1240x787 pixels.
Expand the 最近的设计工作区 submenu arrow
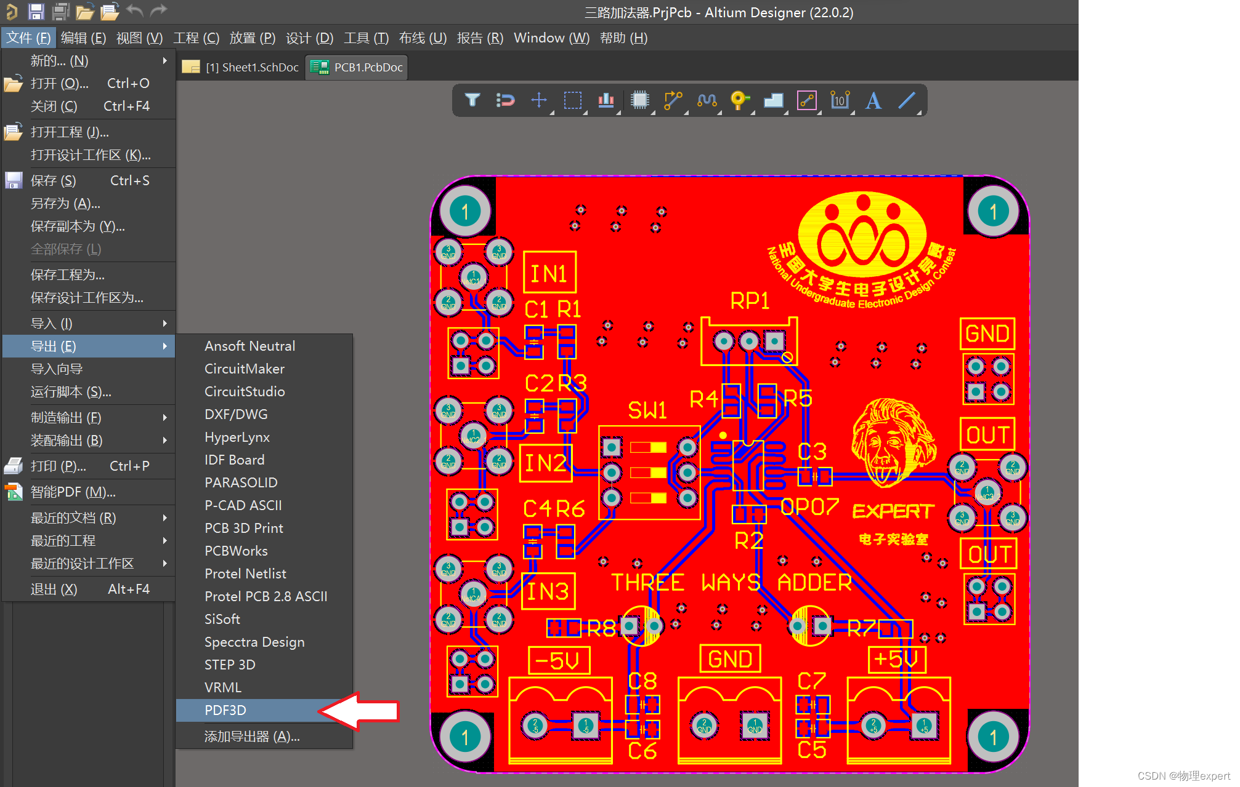164,563
